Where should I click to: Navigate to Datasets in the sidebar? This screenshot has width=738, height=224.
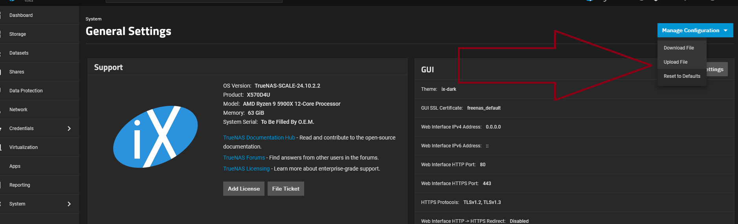(39, 53)
